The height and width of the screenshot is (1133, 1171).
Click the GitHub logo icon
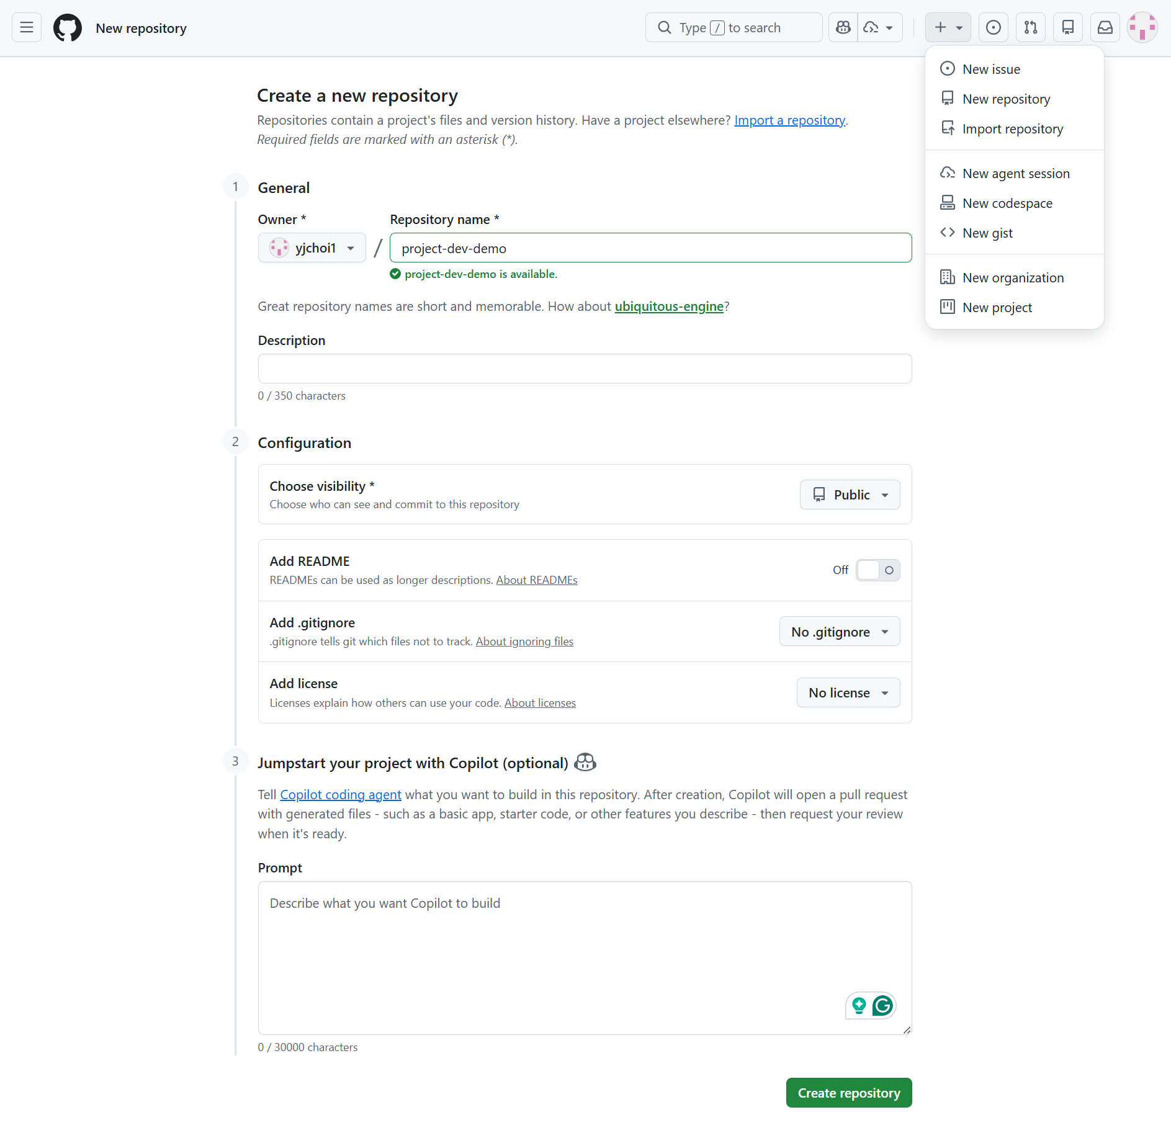[67, 27]
